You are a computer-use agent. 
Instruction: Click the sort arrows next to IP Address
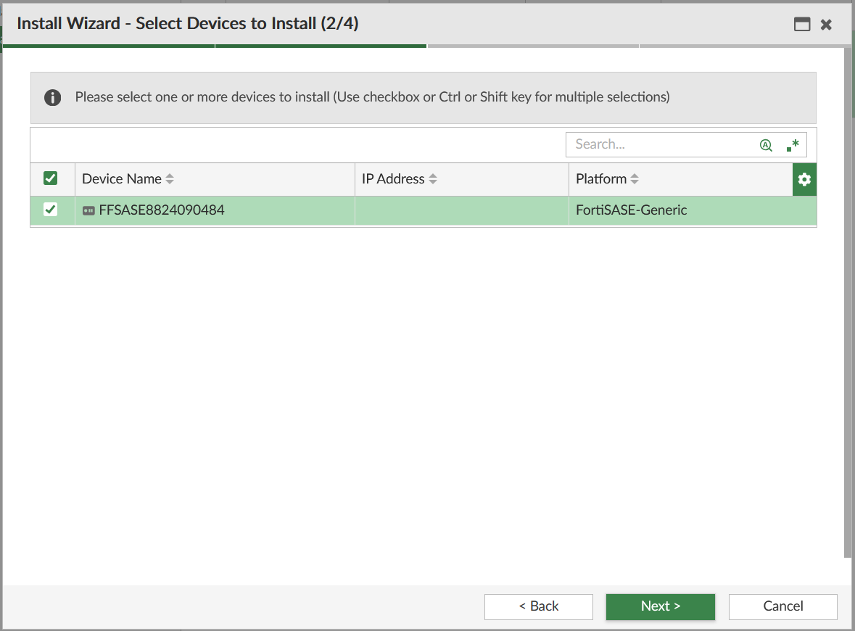[x=433, y=178]
